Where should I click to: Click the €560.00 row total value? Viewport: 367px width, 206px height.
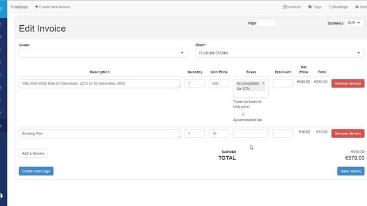pos(321,82)
